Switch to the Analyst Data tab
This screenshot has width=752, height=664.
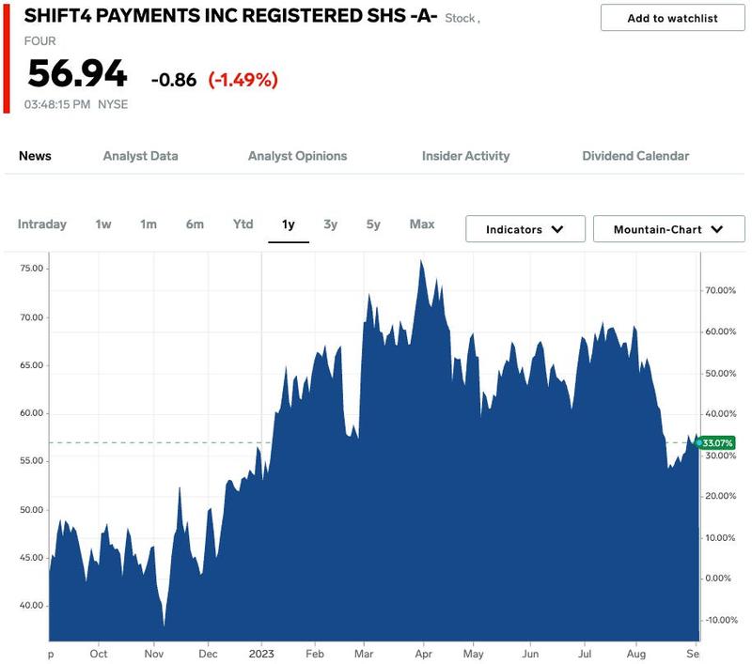[140, 156]
